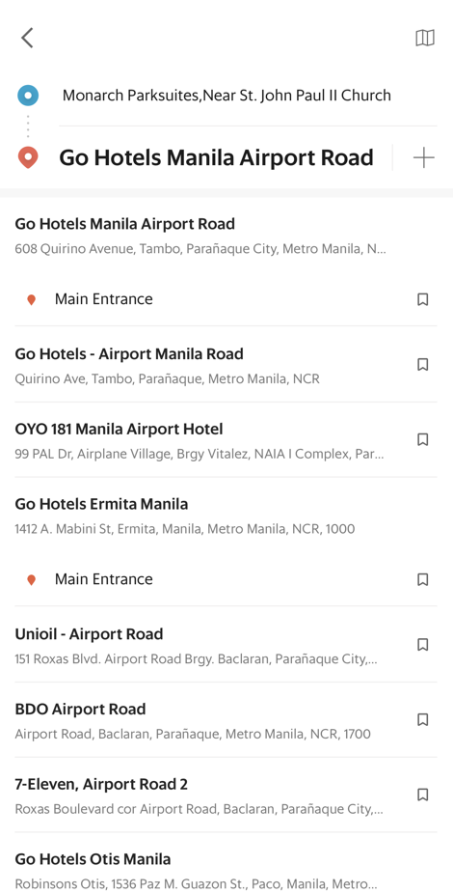453x893 pixels.
Task: Tap the red destination pin icon
Action: (x=28, y=157)
